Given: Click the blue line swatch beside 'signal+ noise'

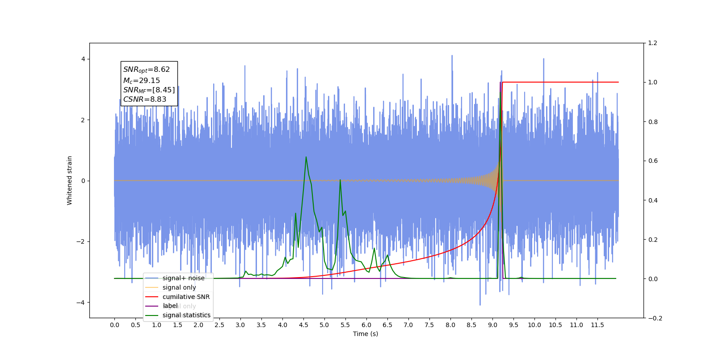Looking at the screenshot, I should pyautogui.click(x=152, y=278).
